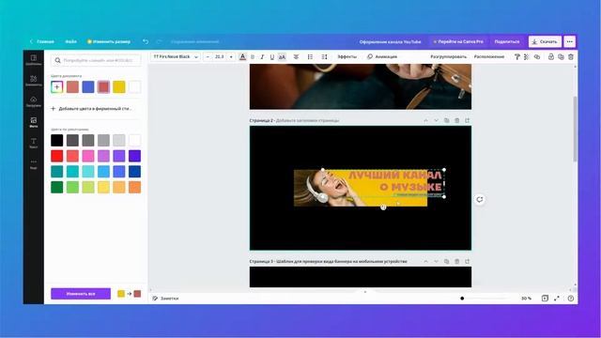The image size is (601, 338).
Task: Toggle italic formatting
Action: [x=262, y=56]
